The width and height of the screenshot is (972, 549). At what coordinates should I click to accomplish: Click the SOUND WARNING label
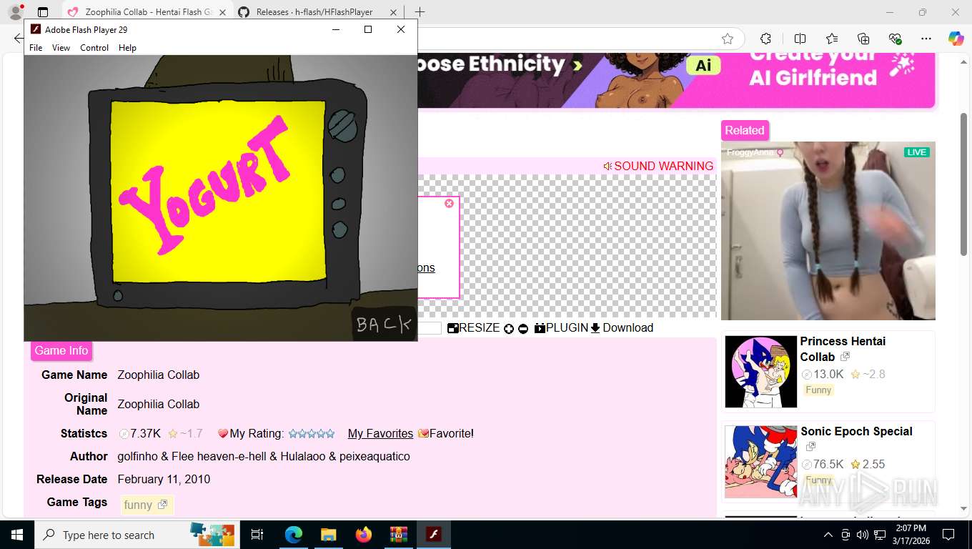click(x=658, y=166)
